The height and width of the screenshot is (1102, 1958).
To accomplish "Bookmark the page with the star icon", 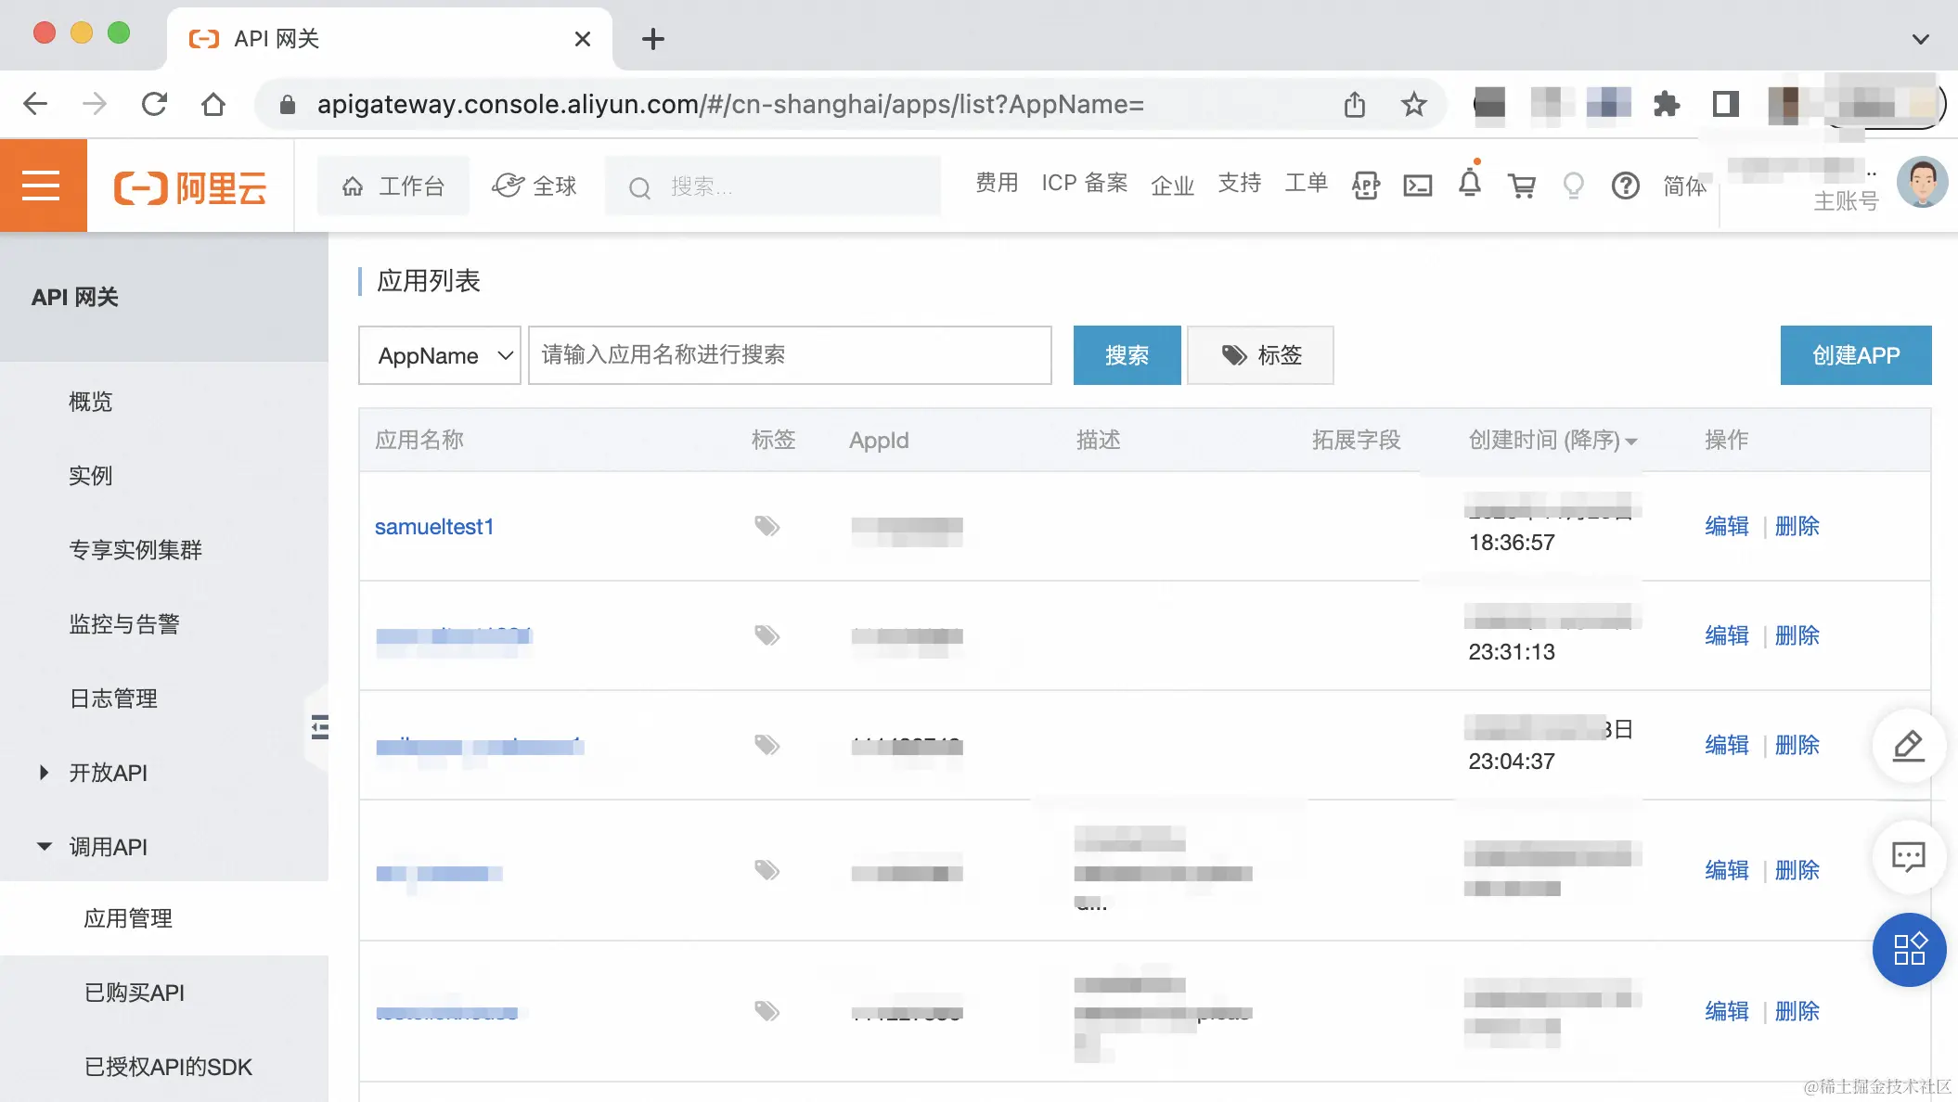I will point(1413,104).
